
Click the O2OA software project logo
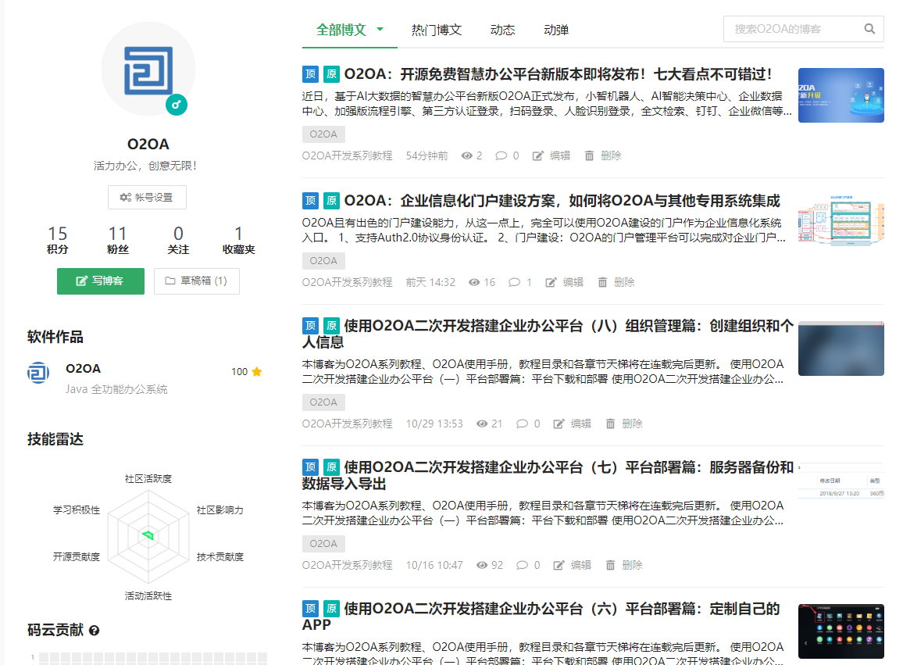[38, 373]
